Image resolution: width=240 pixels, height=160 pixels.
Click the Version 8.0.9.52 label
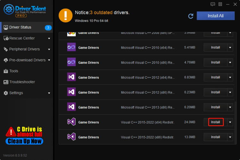[15, 156]
